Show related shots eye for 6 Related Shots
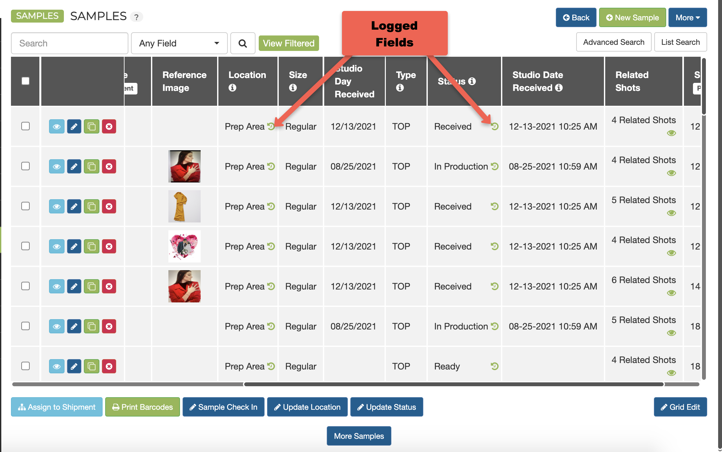722x452 pixels. coord(671,293)
